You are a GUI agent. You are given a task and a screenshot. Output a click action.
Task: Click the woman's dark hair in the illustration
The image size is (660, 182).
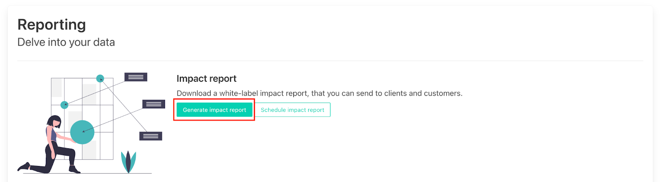pyautogui.click(x=54, y=120)
